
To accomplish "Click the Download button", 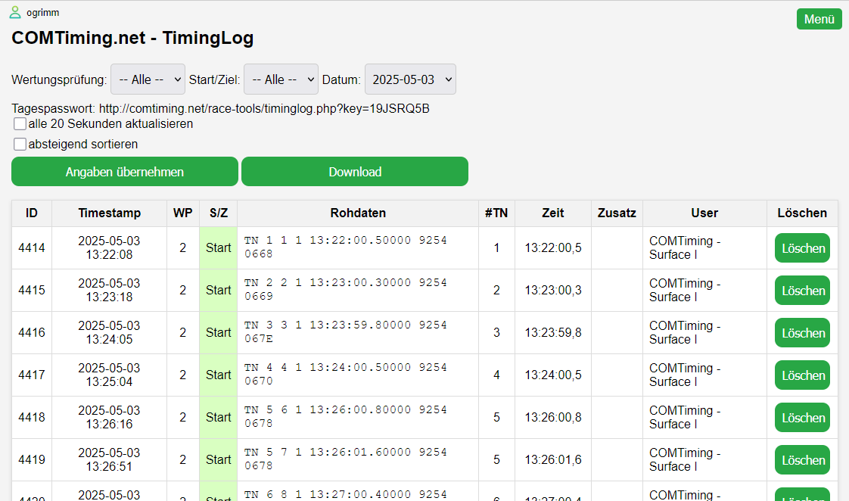I will (355, 172).
